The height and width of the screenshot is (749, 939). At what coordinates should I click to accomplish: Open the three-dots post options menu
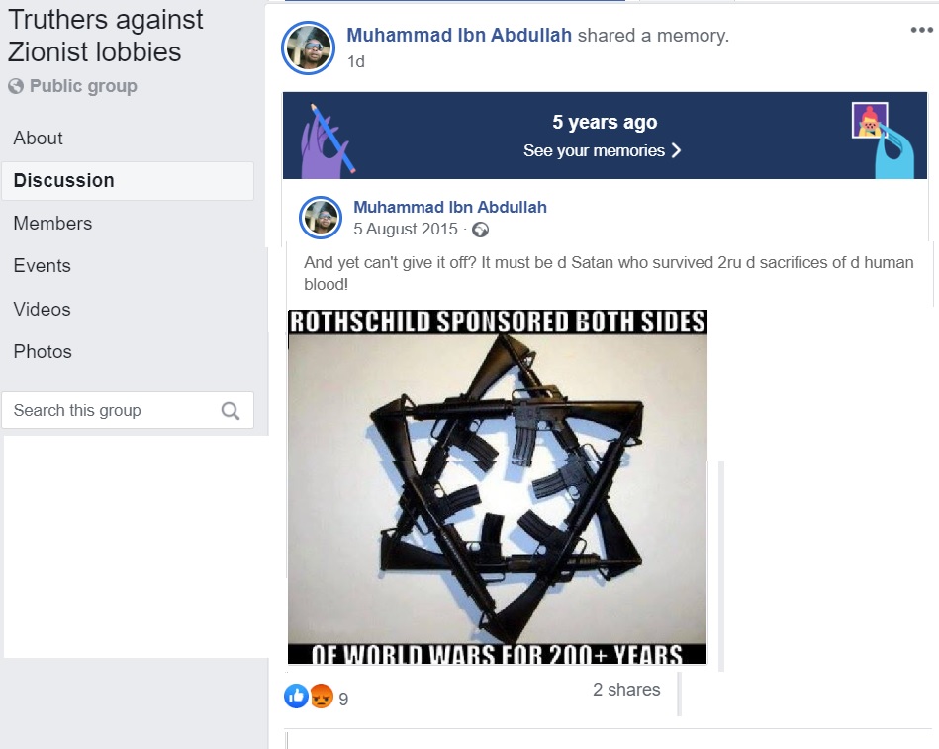tap(921, 30)
